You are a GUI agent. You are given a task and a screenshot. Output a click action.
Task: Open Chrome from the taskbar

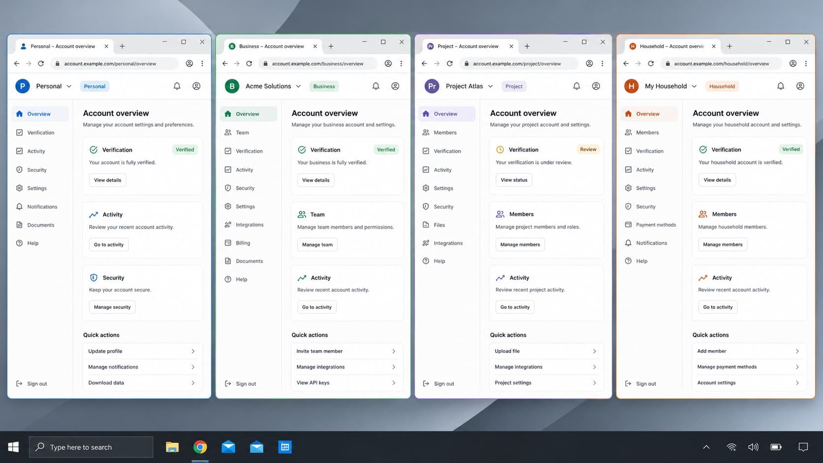tap(200, 447)
